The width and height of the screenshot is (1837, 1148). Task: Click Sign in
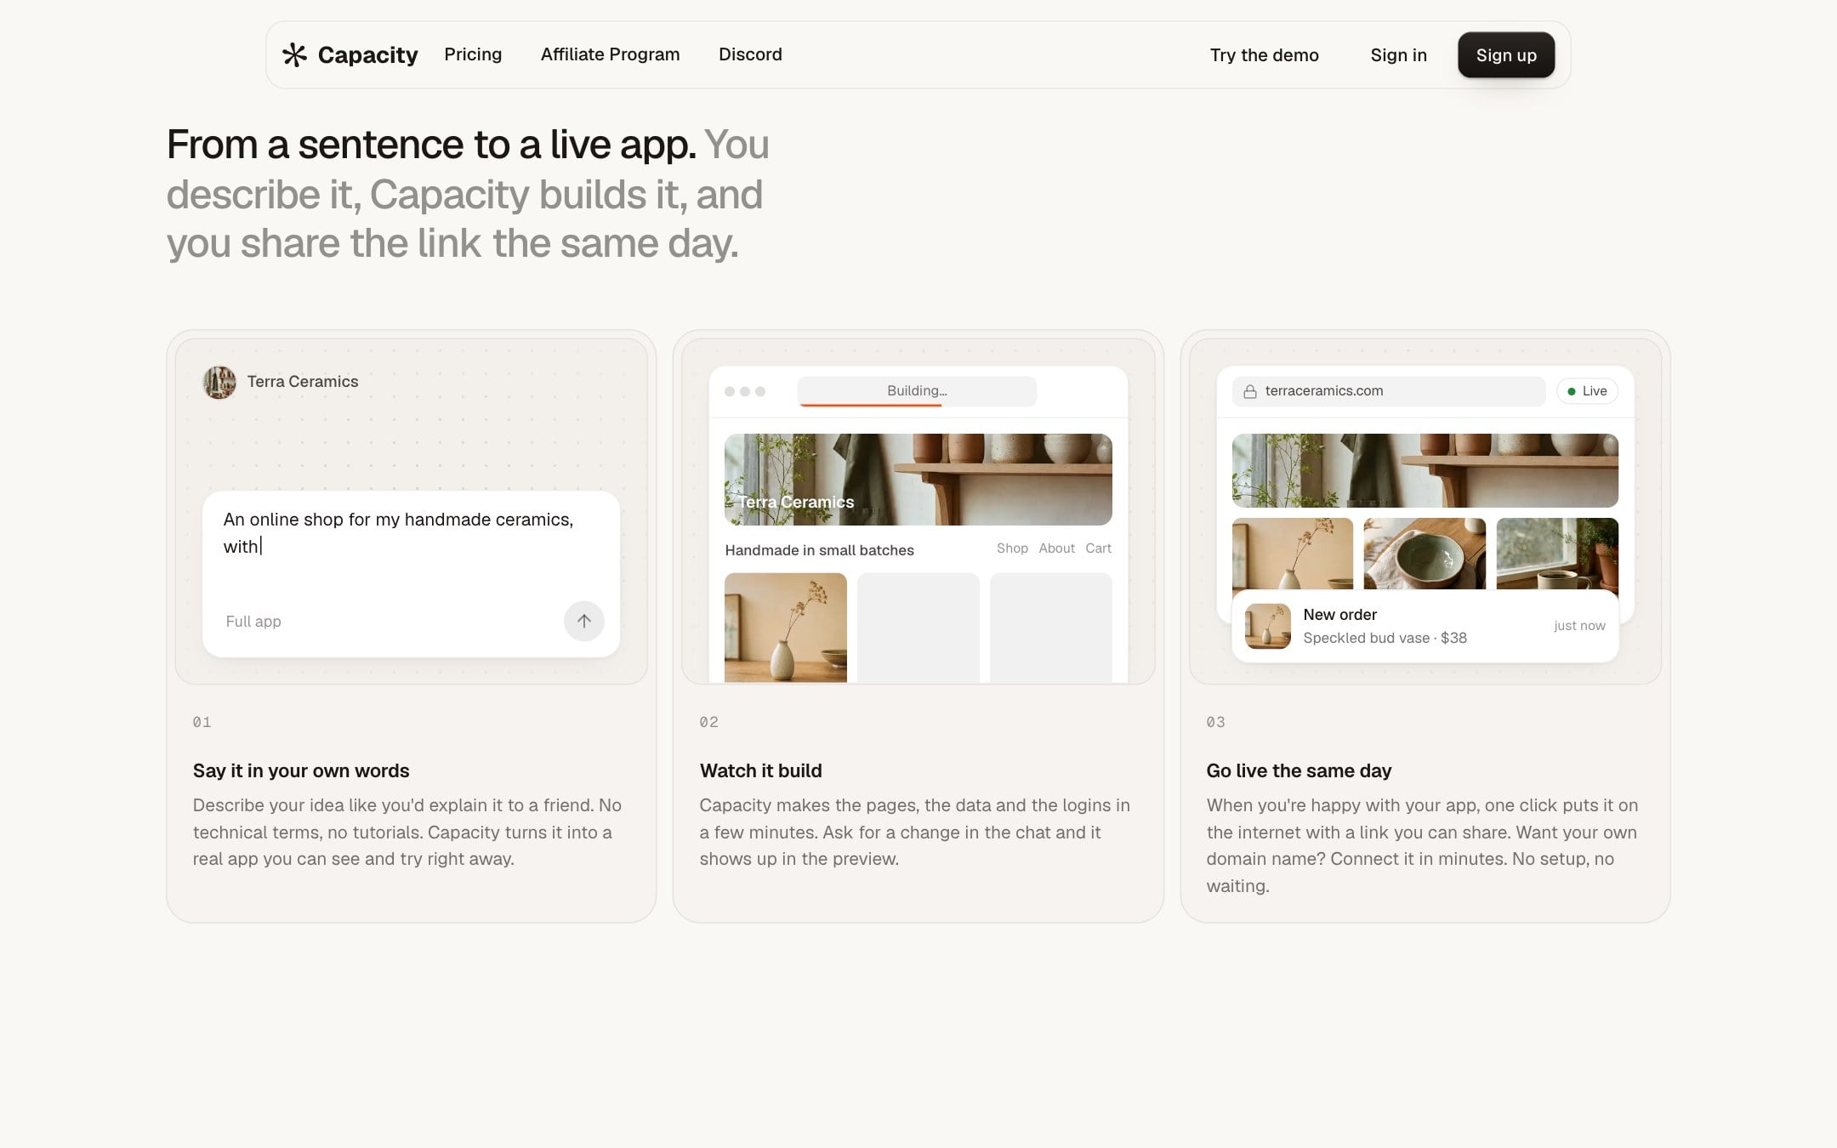1398,55
